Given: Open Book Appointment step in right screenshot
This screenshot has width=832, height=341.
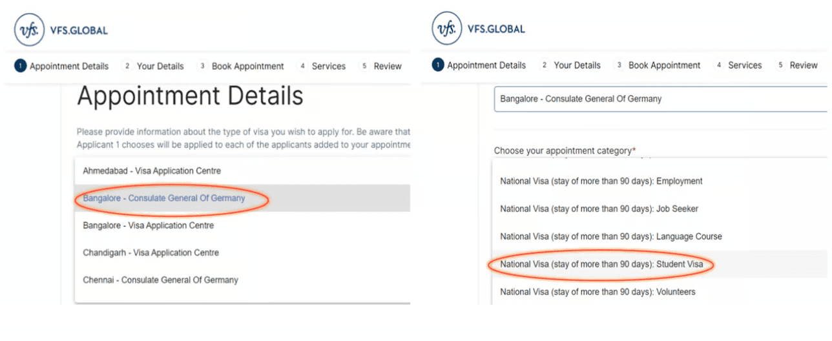Looking at the screenshot, I should pos(664,65).
